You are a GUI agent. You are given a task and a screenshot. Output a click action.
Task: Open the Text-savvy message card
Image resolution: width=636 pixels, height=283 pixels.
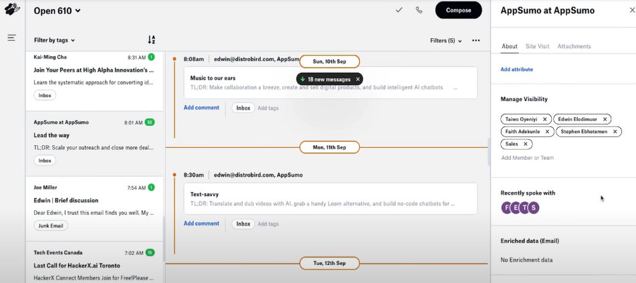[x=330, y=199]
